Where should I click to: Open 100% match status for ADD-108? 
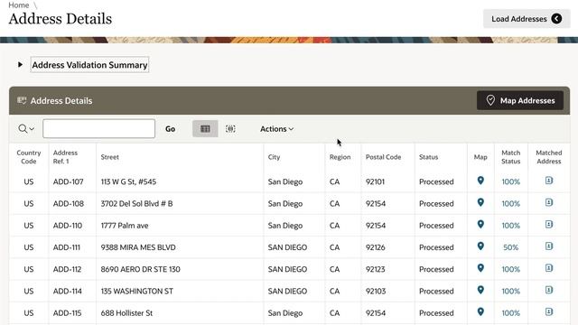[510, 203]
